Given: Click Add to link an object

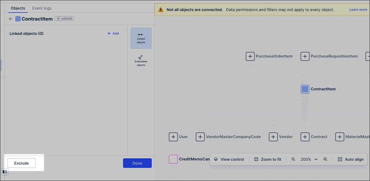Looking at the screenshot, I should [x=113, y=33].
